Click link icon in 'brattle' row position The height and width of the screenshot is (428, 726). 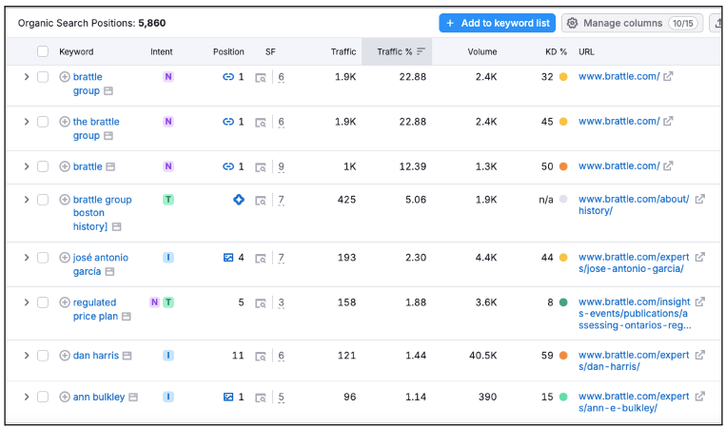pos(228,166)
